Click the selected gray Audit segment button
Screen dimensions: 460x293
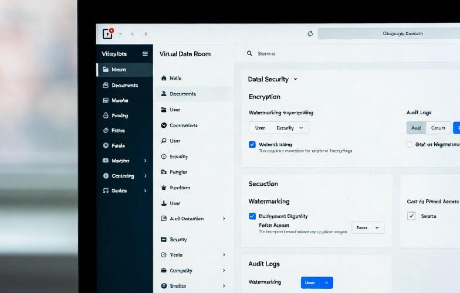(x=416, y=128)
